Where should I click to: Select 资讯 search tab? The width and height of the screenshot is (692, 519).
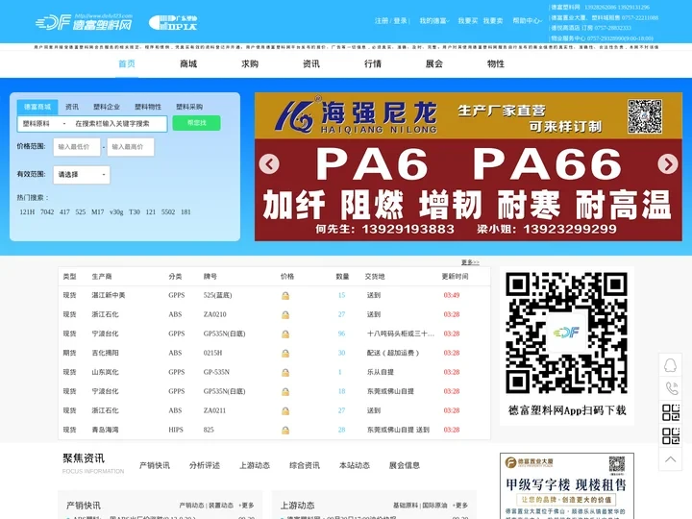tap(72, 107)
